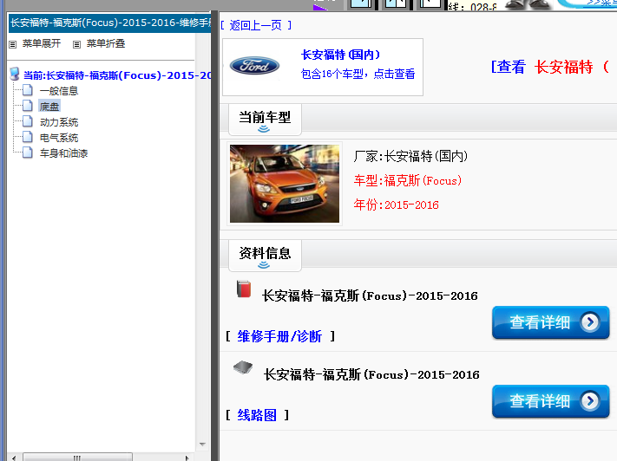Click the 菜单展开 expand-menu icon
The width and height of the screenshot is (617, 461).
click(x=13, y=44)
